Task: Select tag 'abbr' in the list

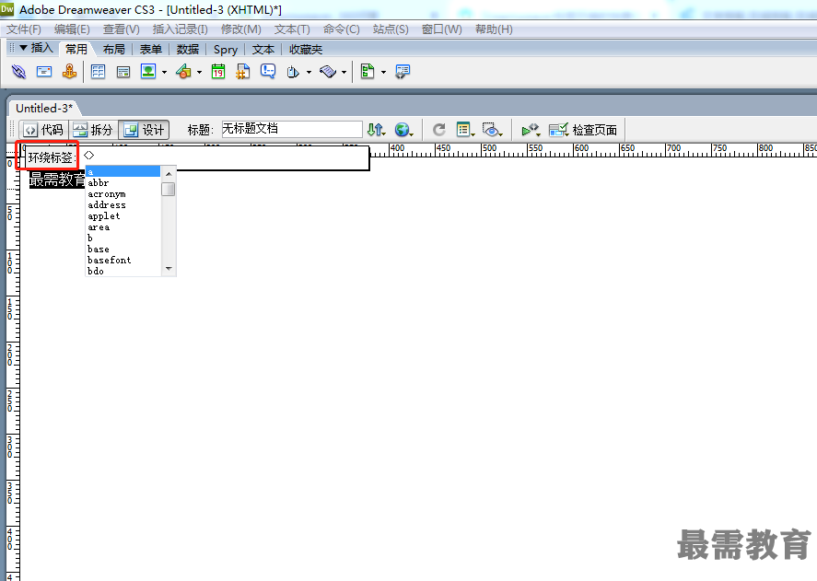Action: [123, 182]
